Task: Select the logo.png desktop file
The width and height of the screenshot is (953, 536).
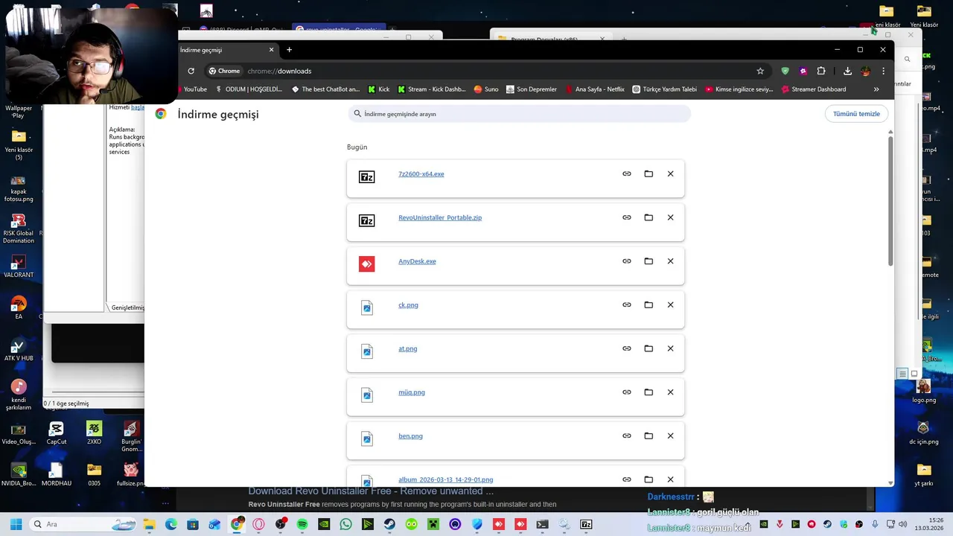Action: coord(924,391)
